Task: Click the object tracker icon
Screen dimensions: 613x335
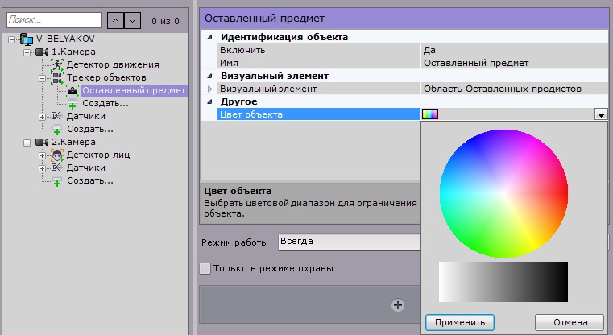Action: point(57,77)
